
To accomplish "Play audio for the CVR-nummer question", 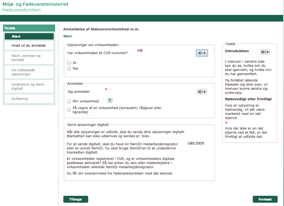I will (202, 53).
